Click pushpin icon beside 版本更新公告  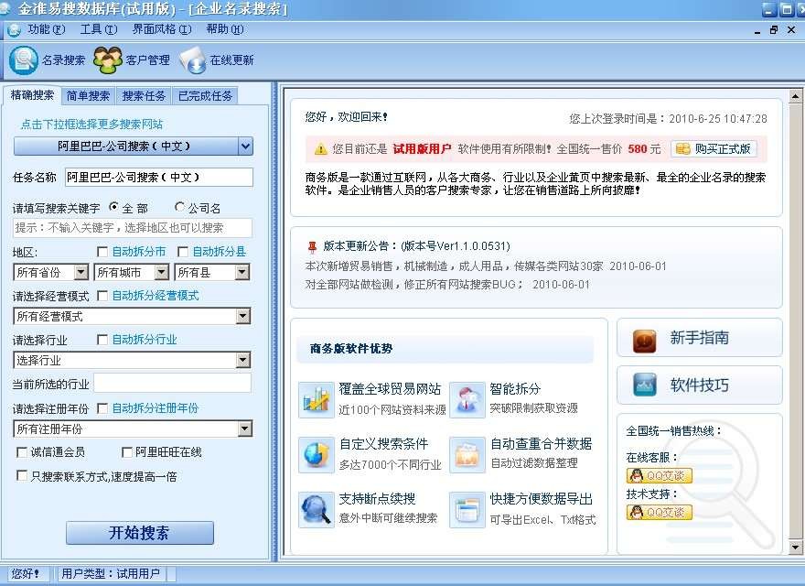point(312,246)
